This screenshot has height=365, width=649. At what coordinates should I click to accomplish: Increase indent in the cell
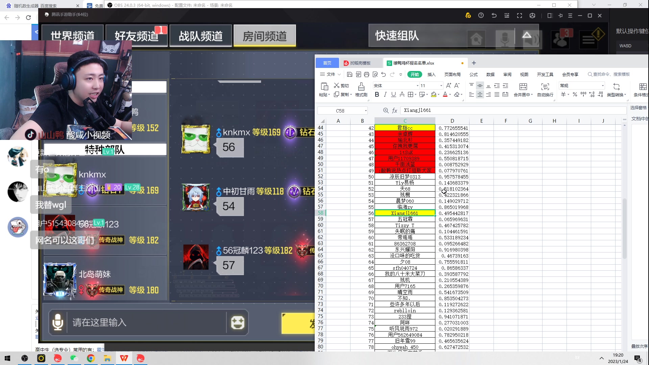point(505,86)
